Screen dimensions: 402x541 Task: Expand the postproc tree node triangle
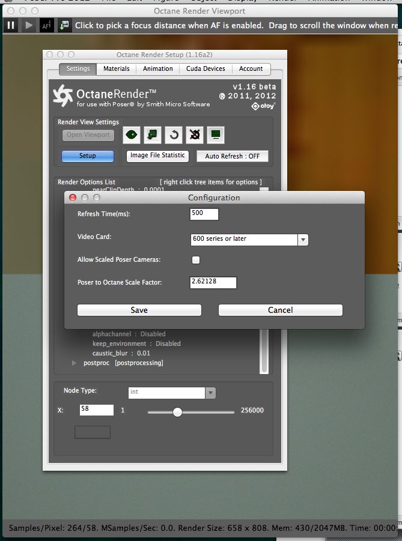click(74, 363)
